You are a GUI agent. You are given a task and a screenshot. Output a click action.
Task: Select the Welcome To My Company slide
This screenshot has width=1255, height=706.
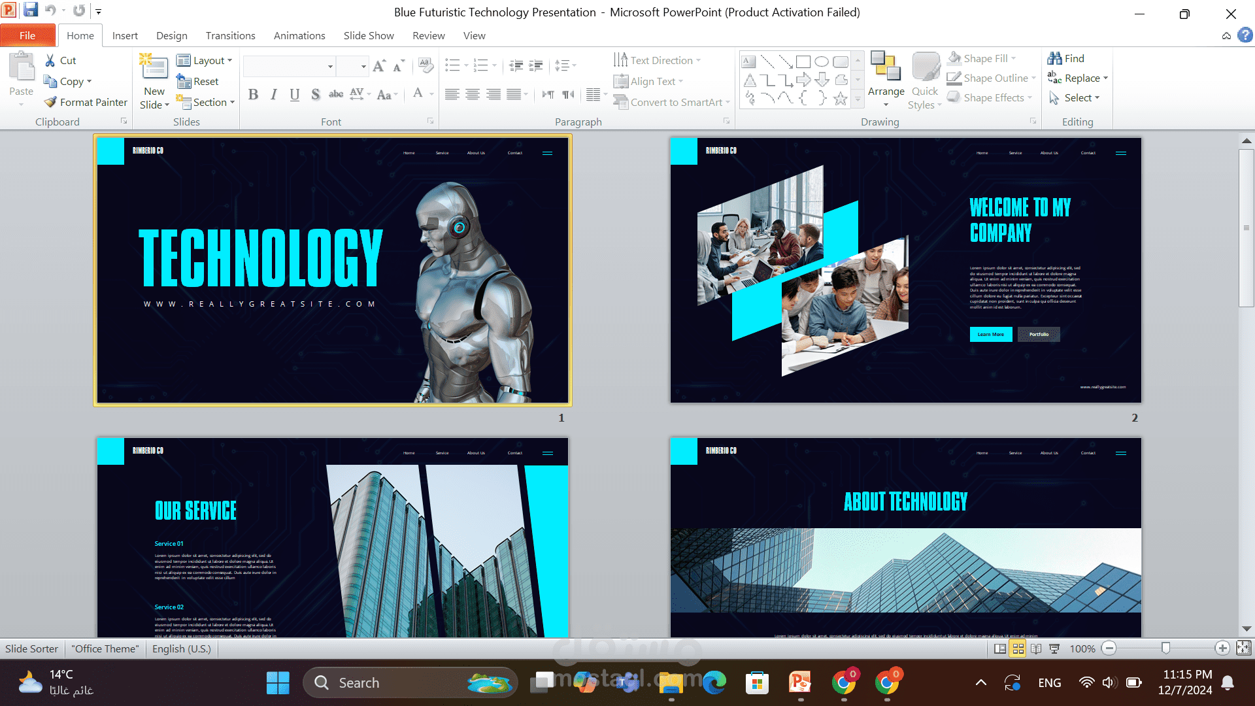click(x=906, y=270)
